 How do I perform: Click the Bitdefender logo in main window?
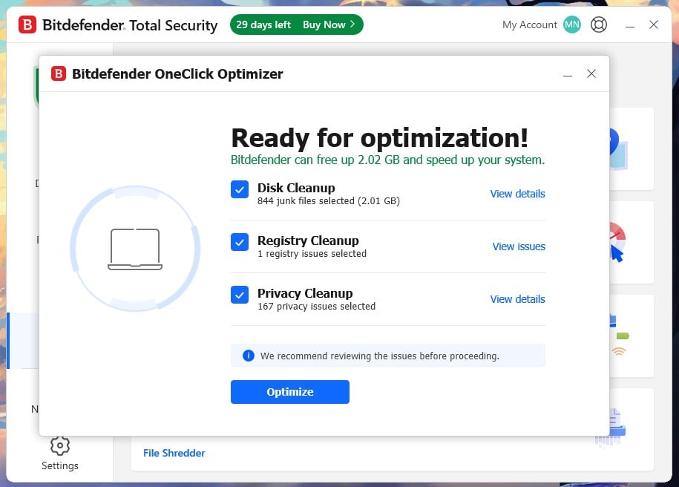click(x=27, y=24)
